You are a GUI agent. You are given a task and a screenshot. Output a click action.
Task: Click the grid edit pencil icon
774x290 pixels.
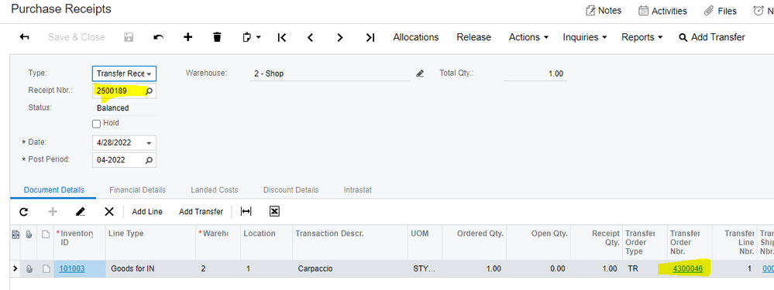pos(81,212)
